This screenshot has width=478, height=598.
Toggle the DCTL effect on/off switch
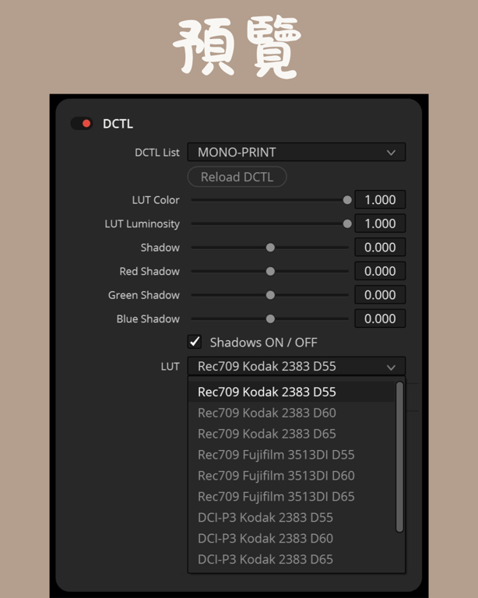point(82,124)
